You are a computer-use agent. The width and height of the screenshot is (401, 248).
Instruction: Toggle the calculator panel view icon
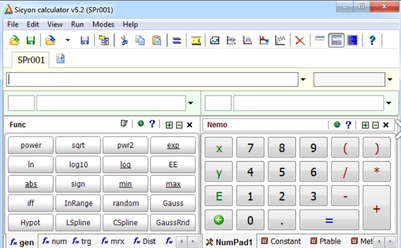[337, 40]
